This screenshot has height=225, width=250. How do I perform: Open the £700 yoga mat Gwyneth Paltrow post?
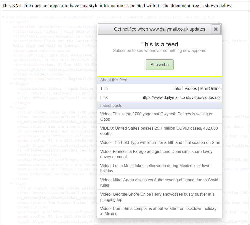coord(159,116)
